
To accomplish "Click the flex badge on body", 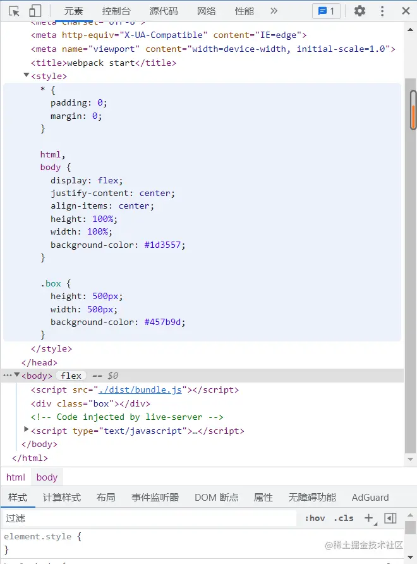I will tap(71, 376).
